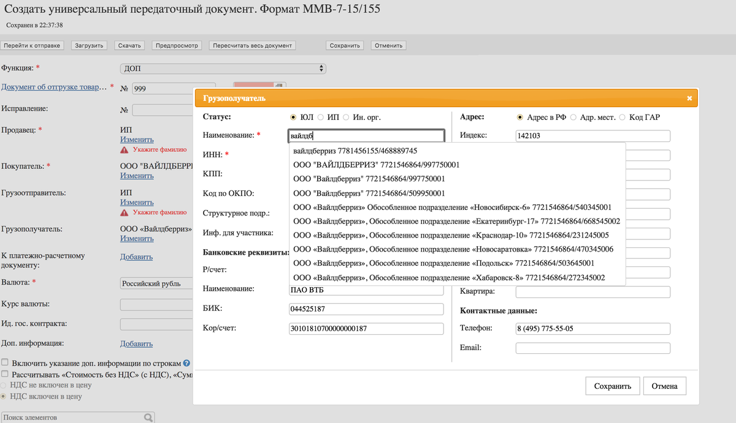Click the Индекс field with 142103
Viewport: 736px width, 423px height.
(593, 136)
